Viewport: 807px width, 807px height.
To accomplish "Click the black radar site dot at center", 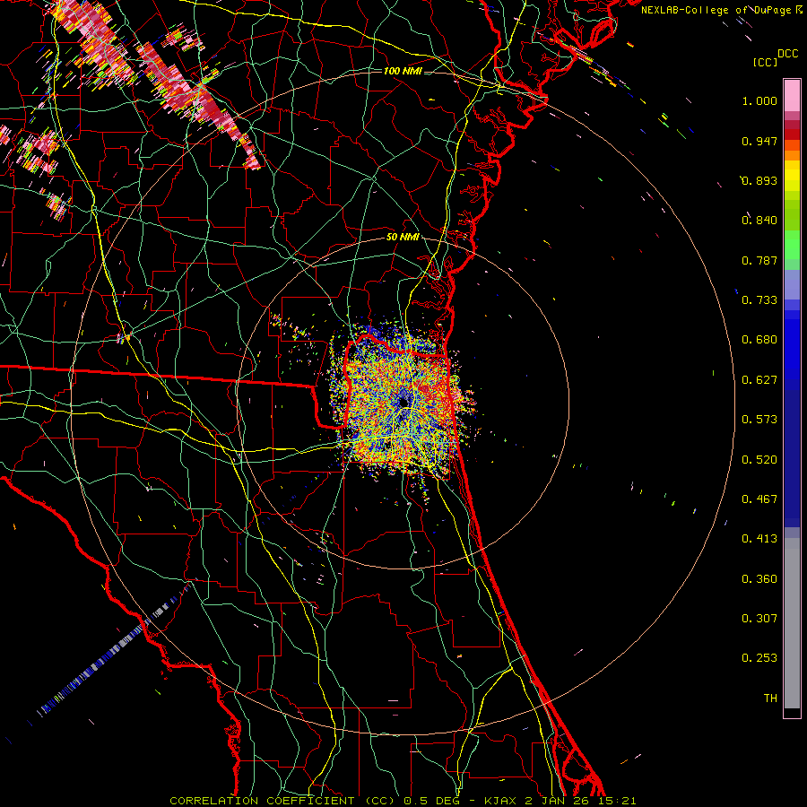I will point(404,403).
